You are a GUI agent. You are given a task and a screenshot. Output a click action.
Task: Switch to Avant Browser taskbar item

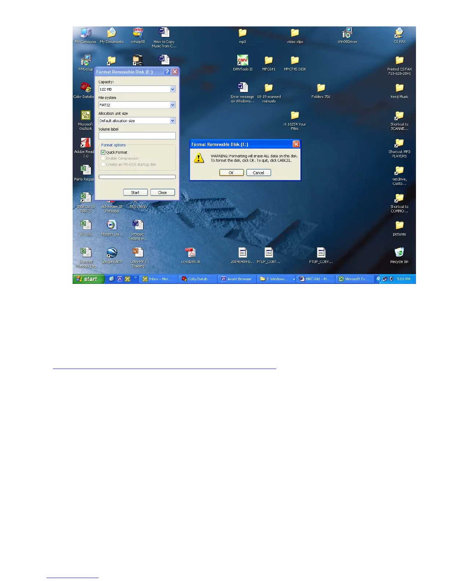tap(237, 279)
